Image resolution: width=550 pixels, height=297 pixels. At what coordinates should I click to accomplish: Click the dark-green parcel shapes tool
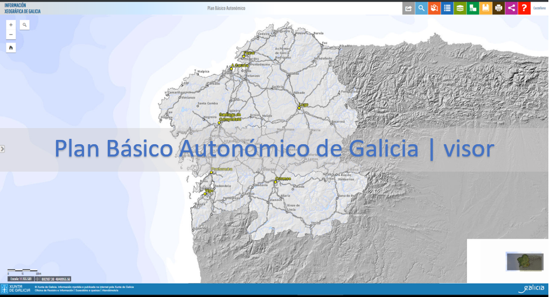coord(473,8)
